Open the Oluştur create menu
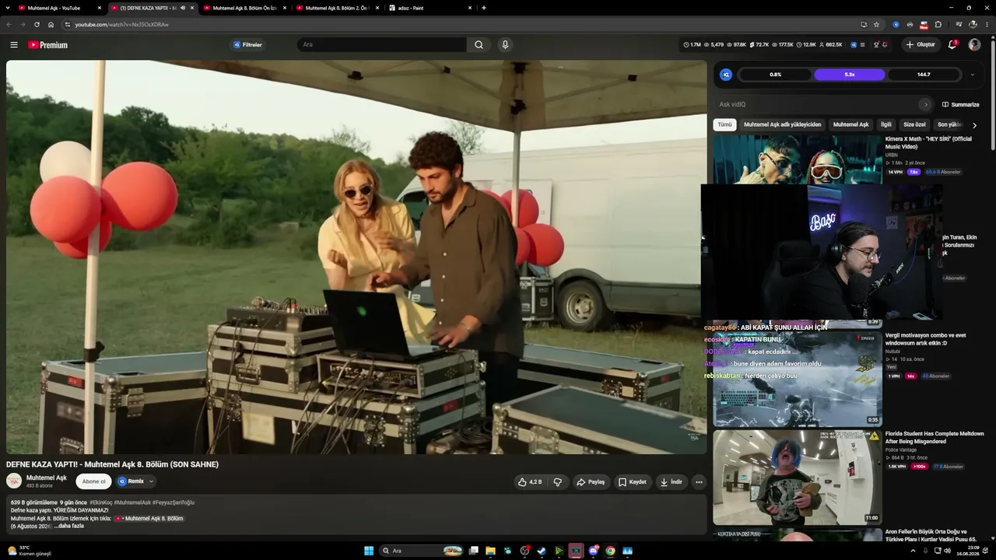The image size is (996, 560). tap(921, 45)
